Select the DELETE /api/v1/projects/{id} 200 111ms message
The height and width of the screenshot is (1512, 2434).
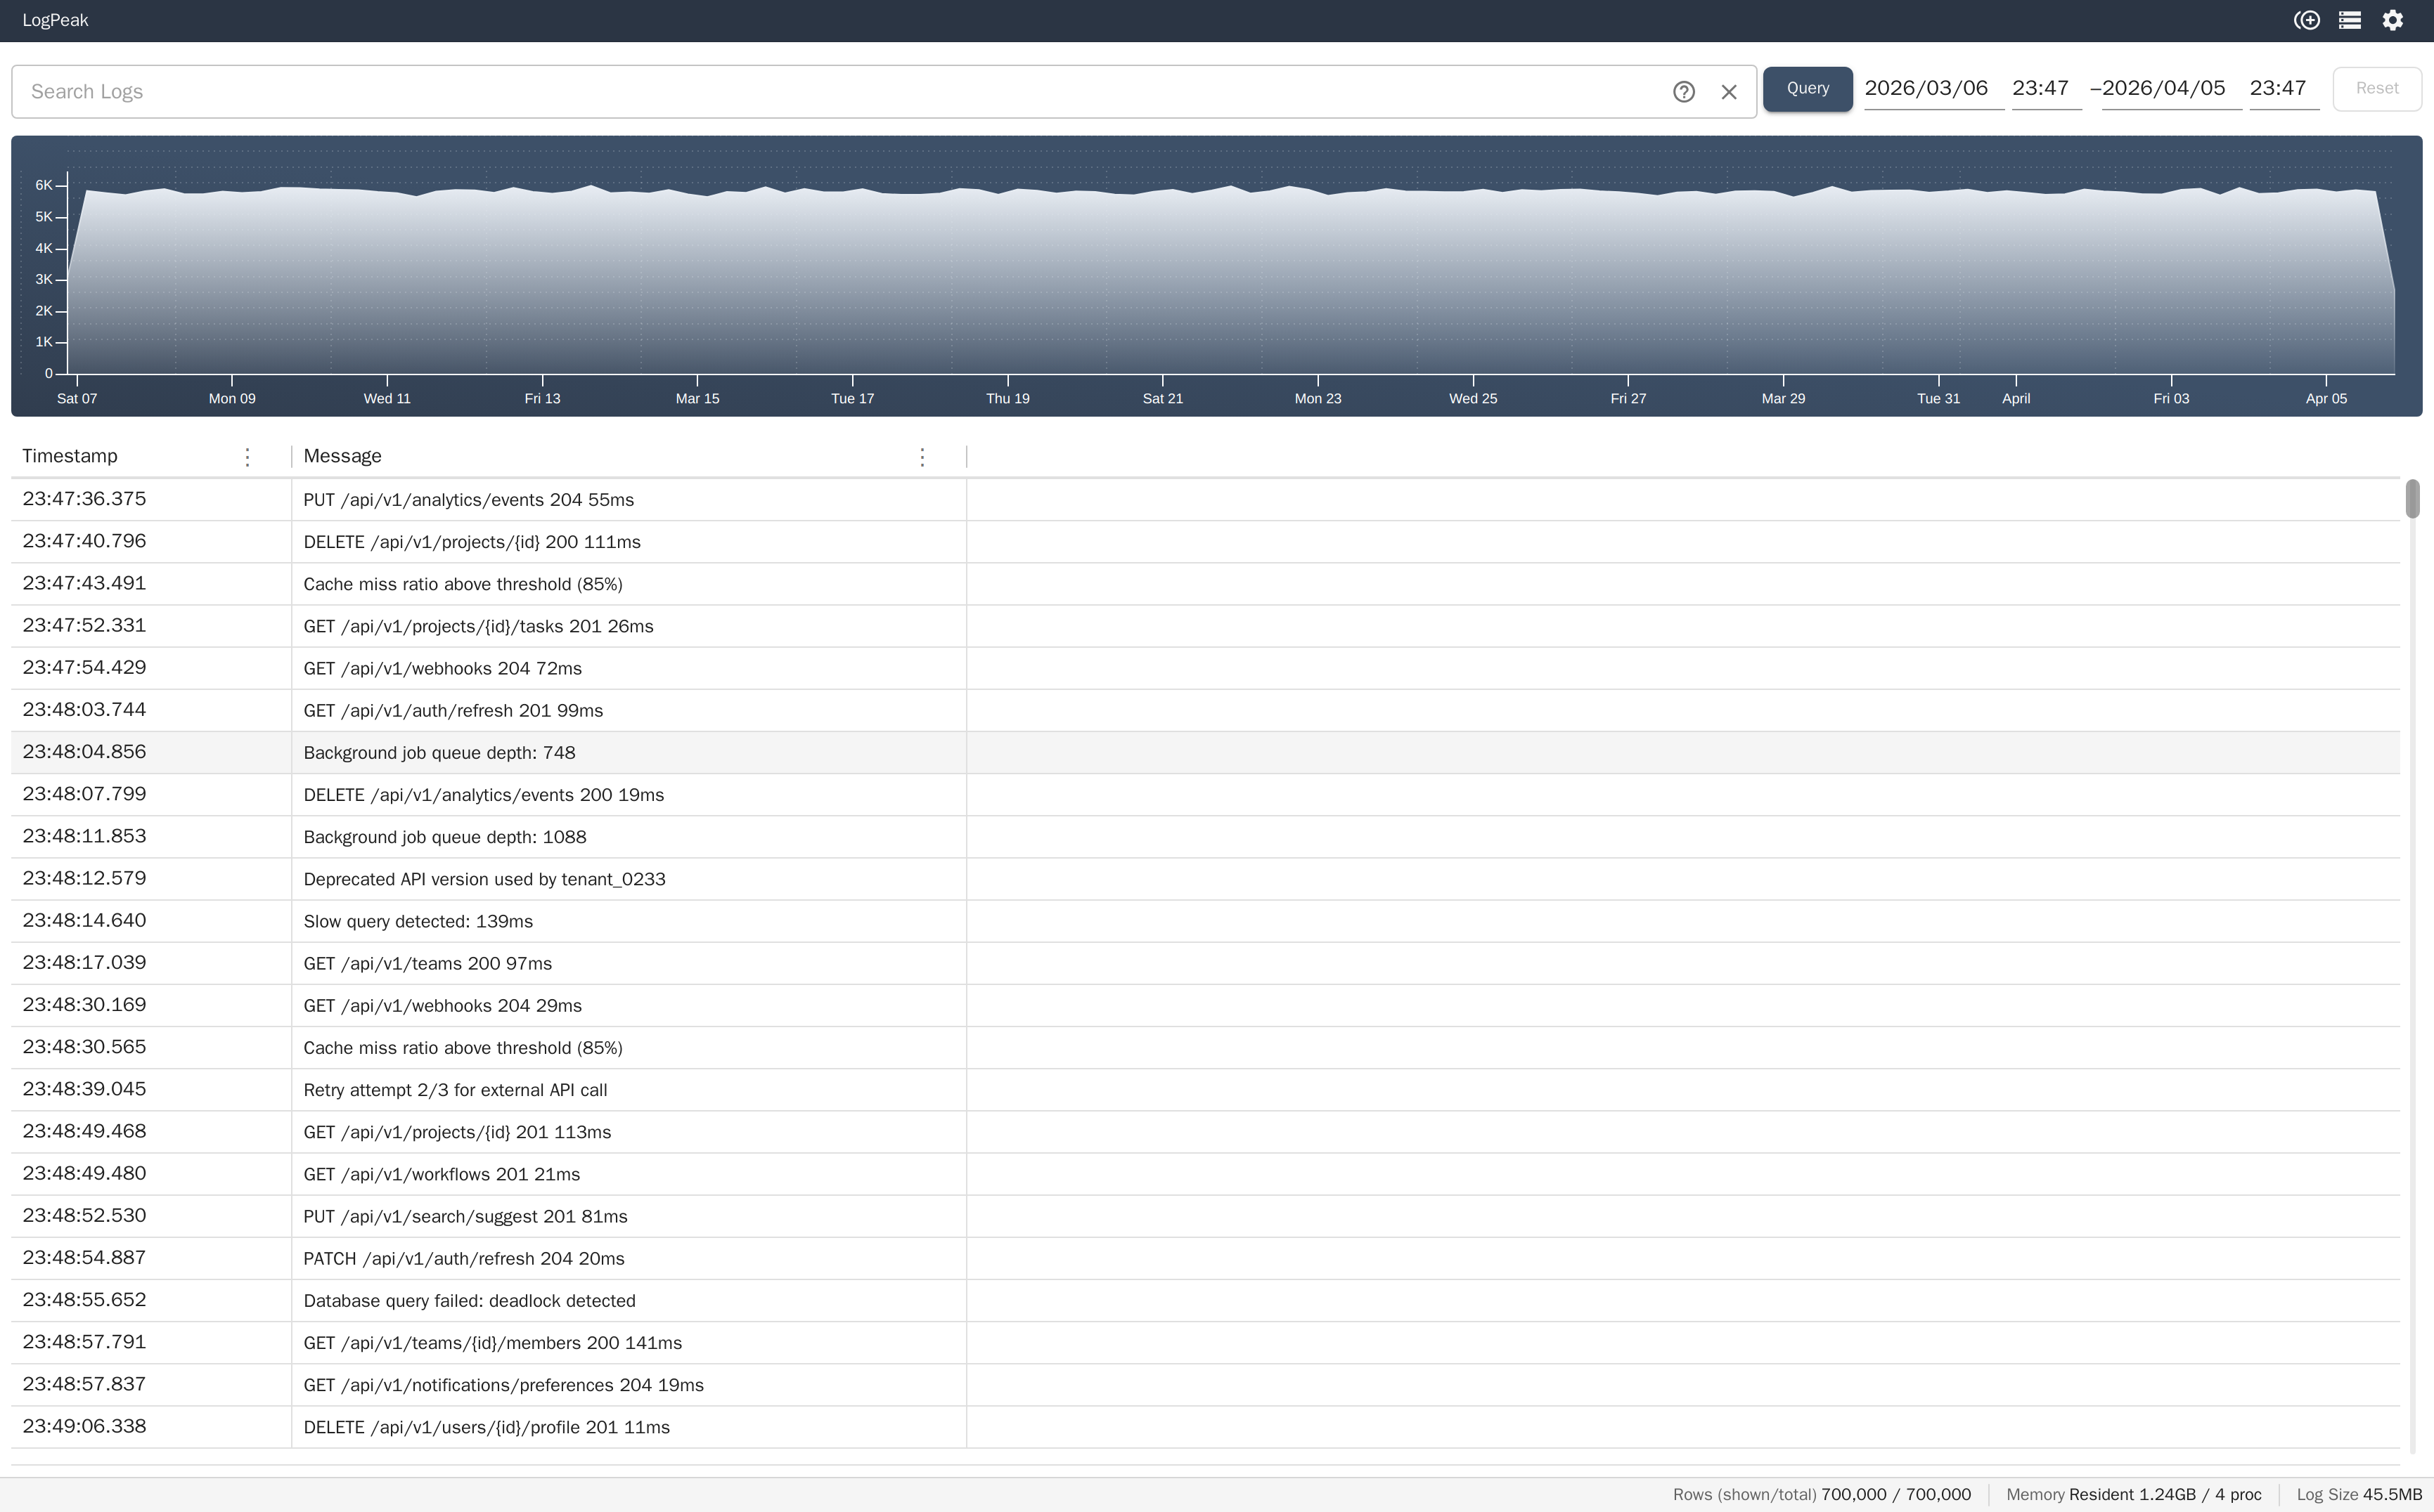point(472,542)
